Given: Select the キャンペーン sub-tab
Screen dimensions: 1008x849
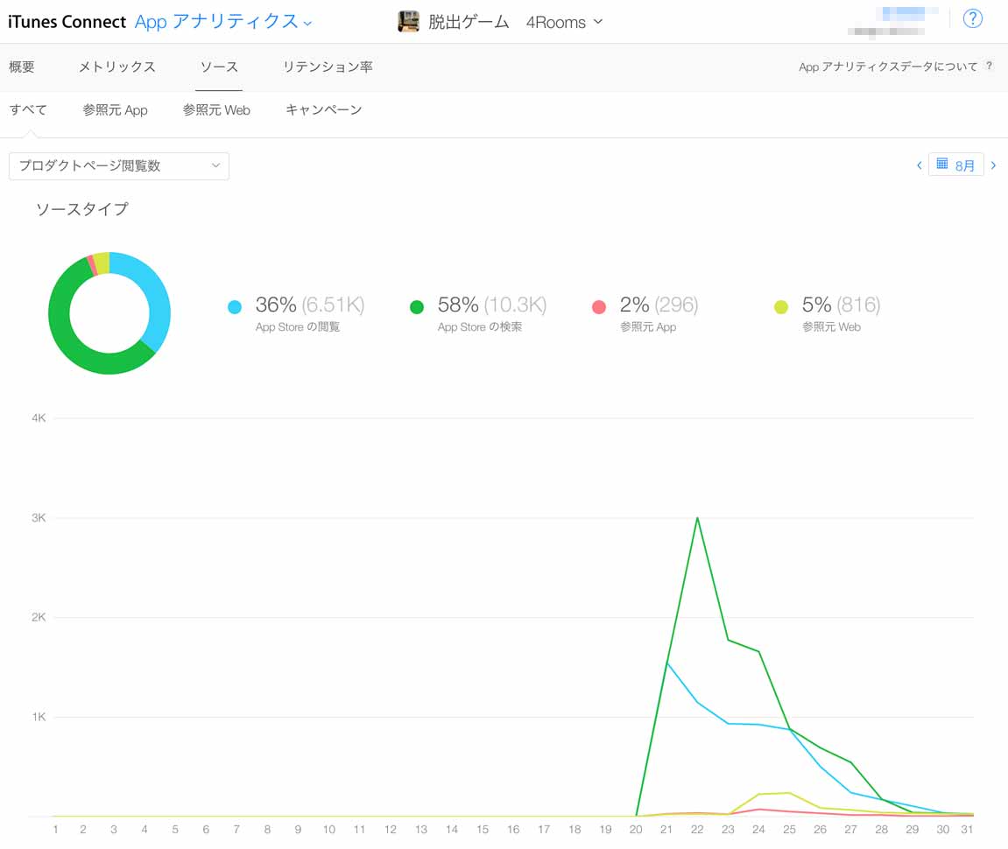Looking at the screenshot, I should pyautogui.click(x=323, y=110).
